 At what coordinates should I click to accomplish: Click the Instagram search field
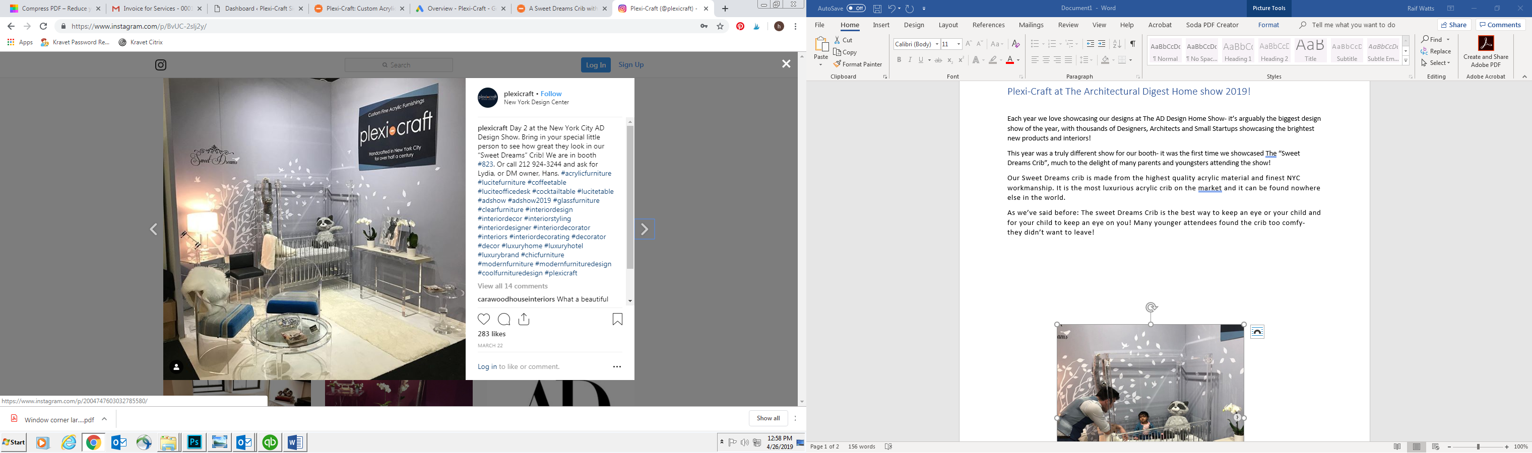[x=399, y=65]
